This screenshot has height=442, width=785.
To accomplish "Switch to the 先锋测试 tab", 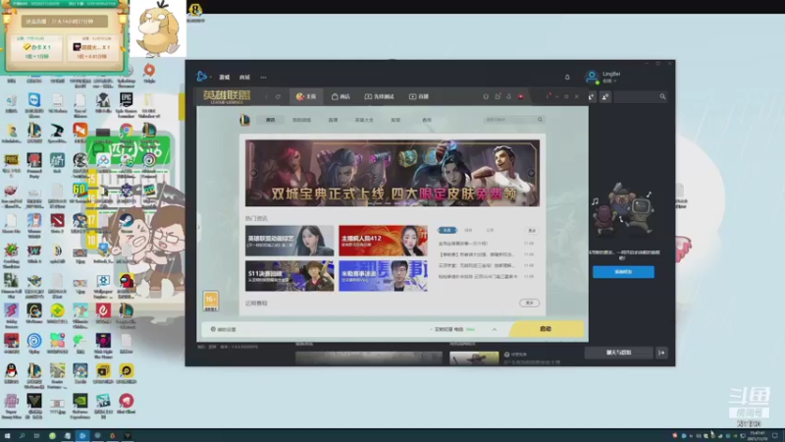I will (379, 96).
